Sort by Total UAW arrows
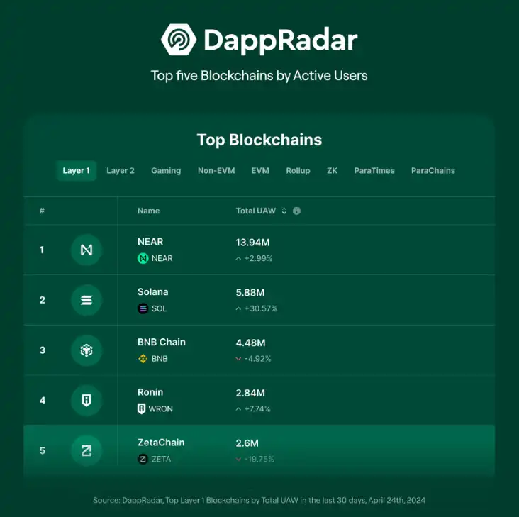The image size is (519, 517). point(284,211)
